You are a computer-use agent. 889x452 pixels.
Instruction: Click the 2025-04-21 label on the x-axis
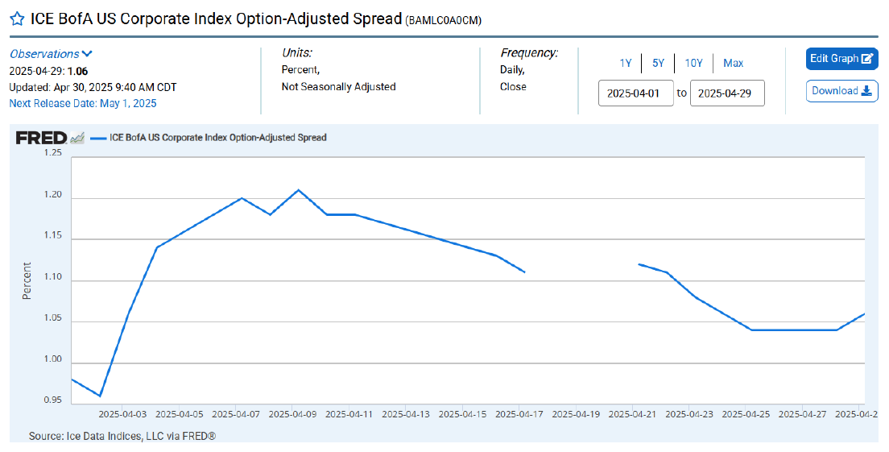632,414
